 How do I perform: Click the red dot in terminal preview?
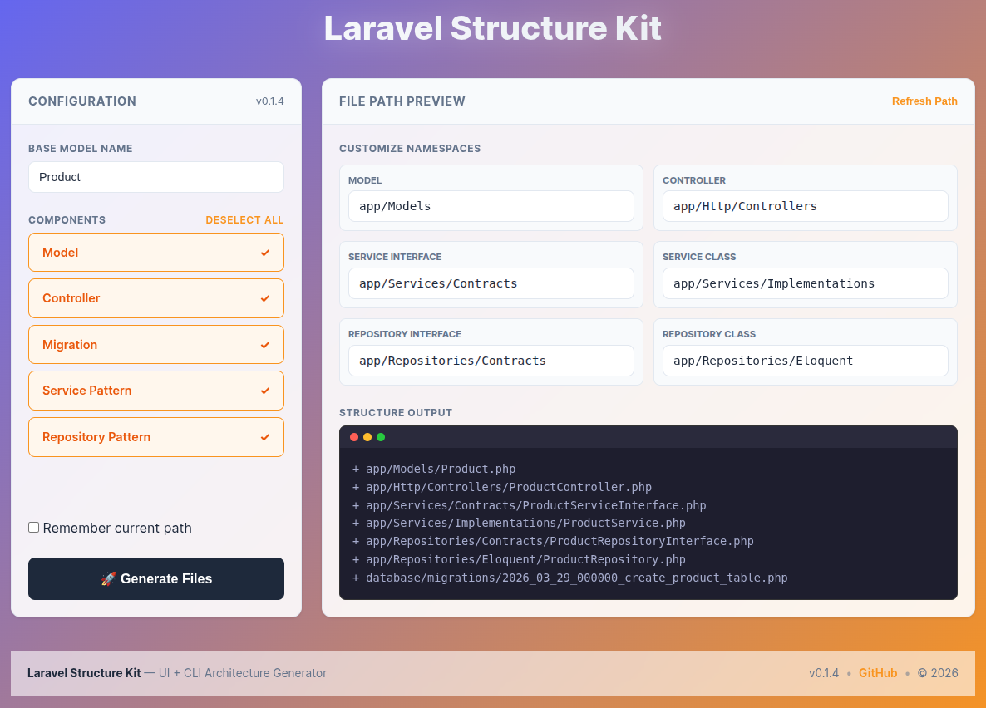pyautogui.click(x=353, y=435)
